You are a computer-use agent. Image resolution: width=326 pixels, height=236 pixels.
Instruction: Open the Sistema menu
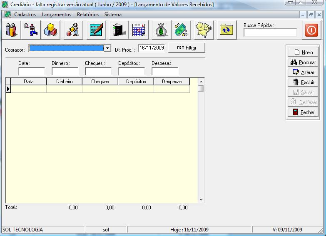click(x=113, y=15)
